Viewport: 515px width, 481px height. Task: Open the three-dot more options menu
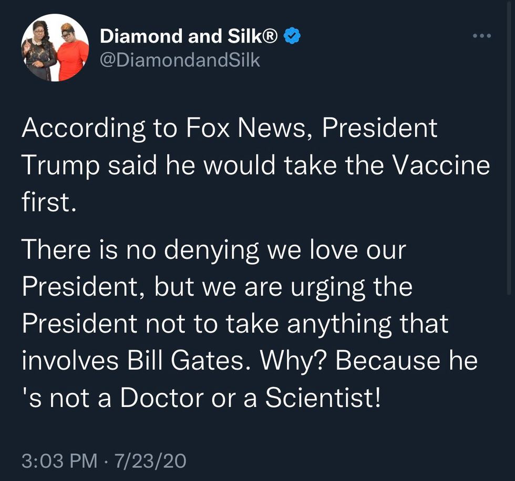pos(482,35)
